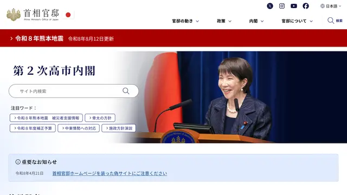Expand the 官邸の動き menu
This screenshot has width=347, height=195.
coord(185,21)
